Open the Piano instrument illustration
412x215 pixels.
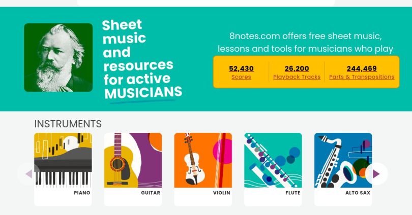pyautogui.click(x=63, y=160)
